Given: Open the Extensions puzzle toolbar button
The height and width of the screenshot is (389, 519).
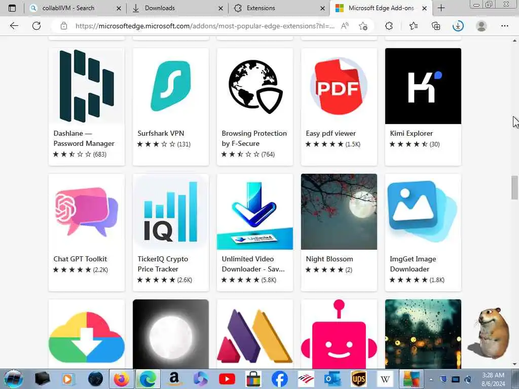Looking at the screenshot, I should (x=389, y=26).
